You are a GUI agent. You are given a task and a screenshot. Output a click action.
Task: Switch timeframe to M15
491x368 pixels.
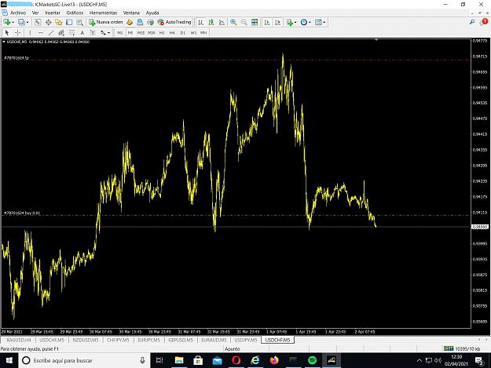141,33
